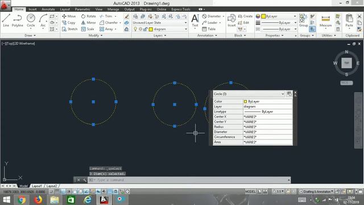
Task: Click the Layer Properties icon
Action: pos(135,17)
